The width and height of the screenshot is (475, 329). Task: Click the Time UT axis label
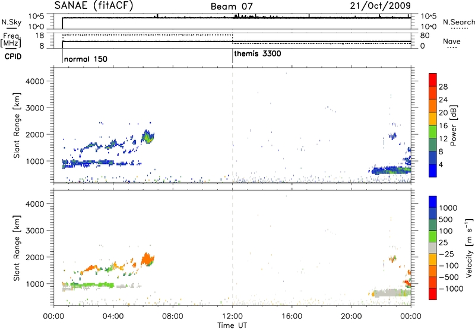232,325
